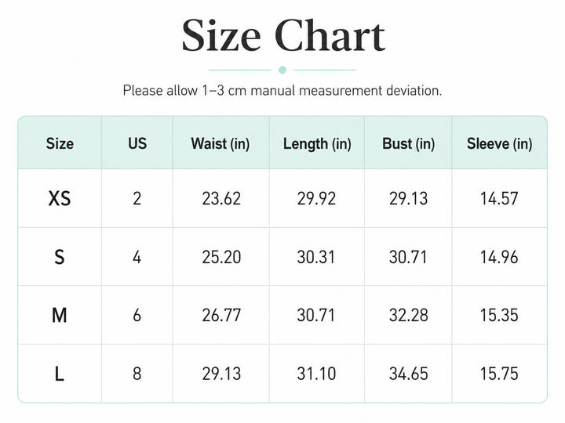Image resolution: width=565 pixels, height=423 pixels.
Task: Click the M size row label
Action: pos(60,316)
